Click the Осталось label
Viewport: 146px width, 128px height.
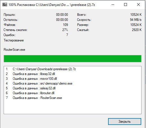click(x=11, y=20)
